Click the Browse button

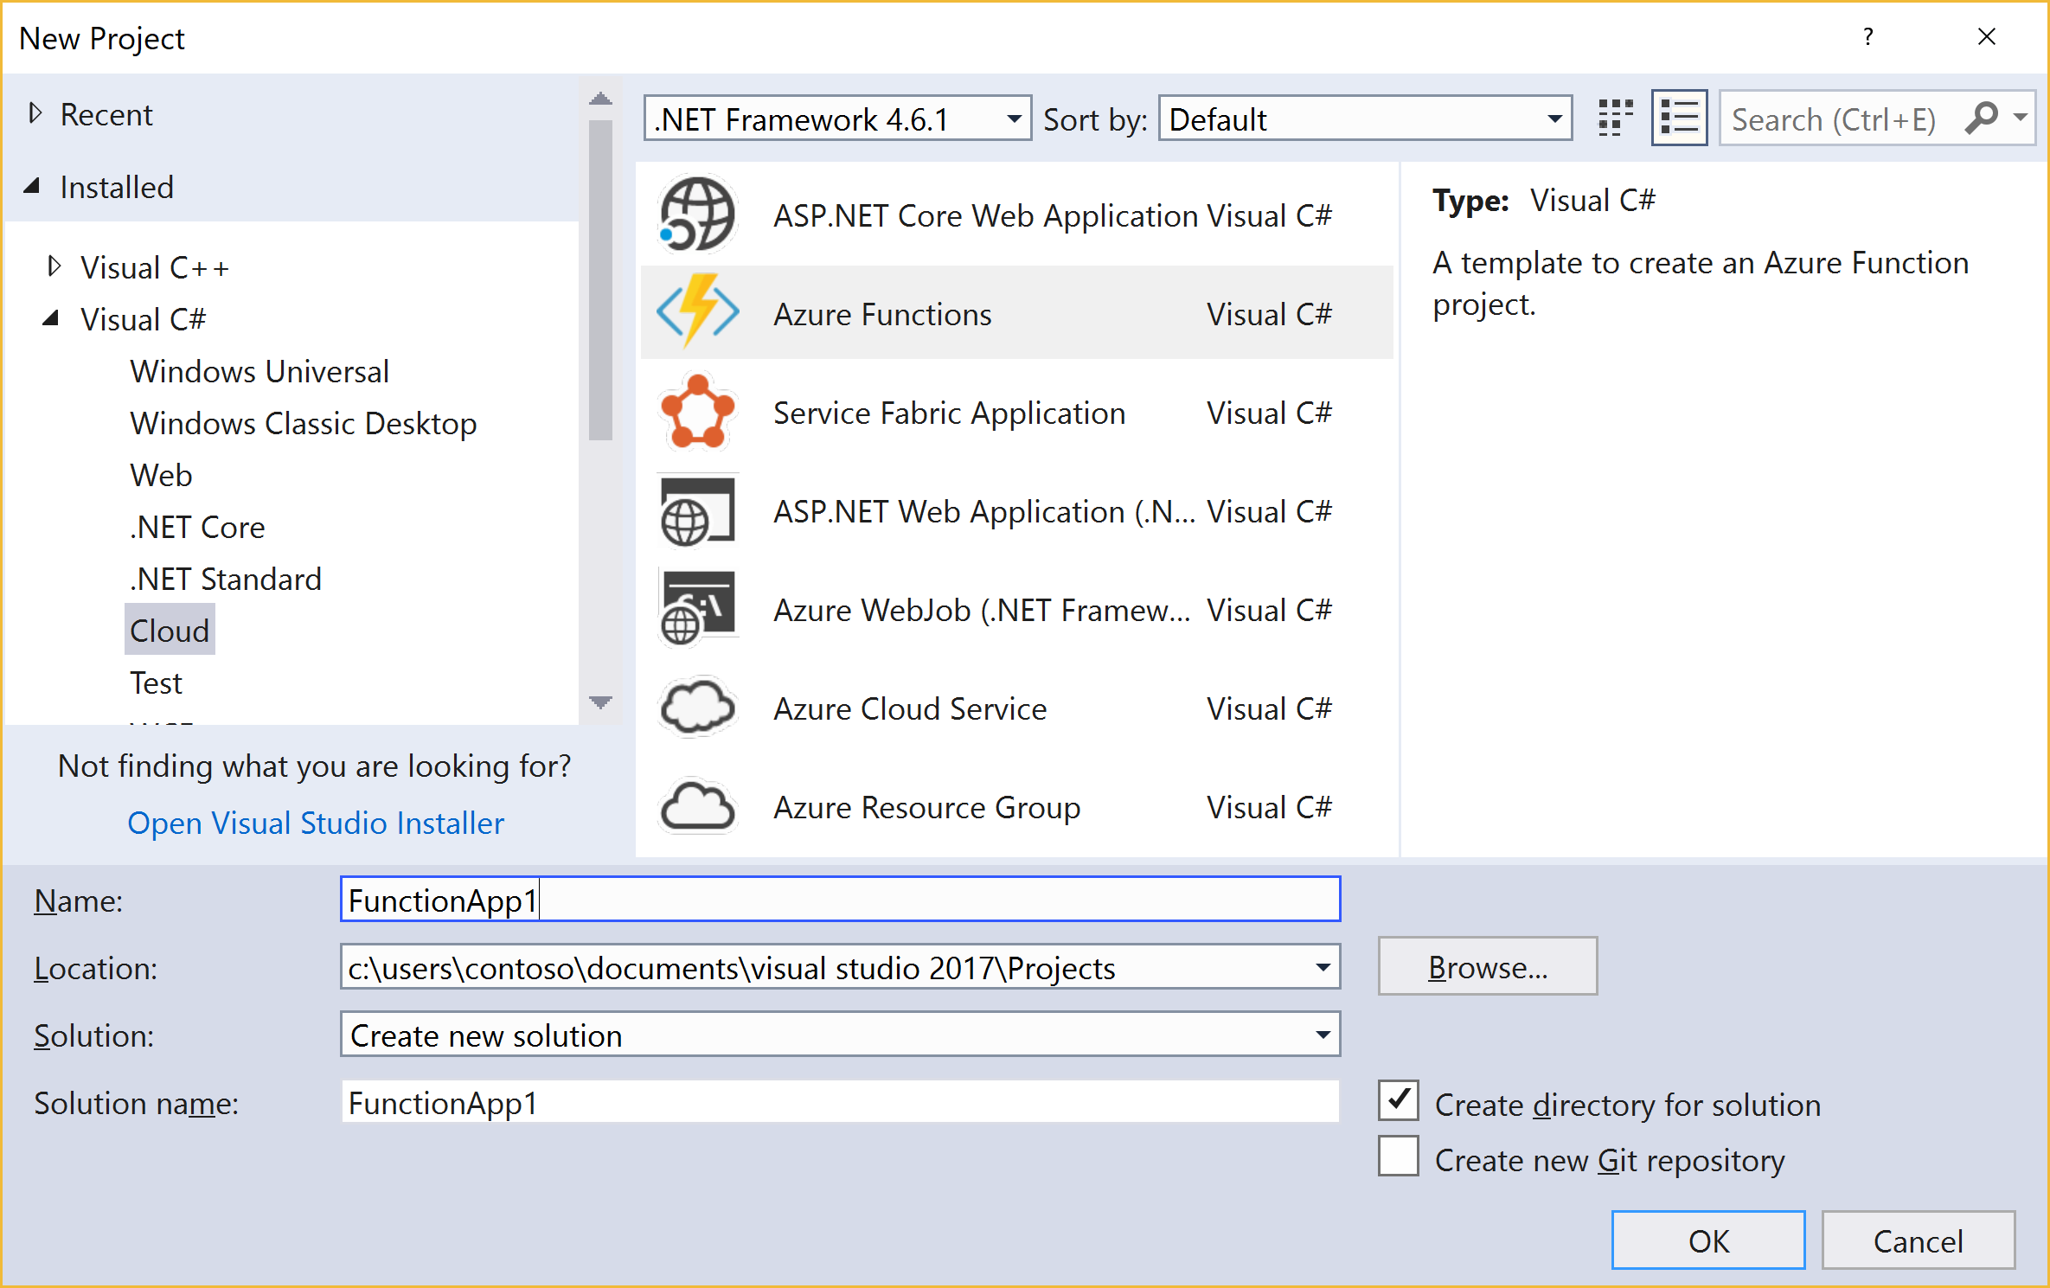pos(1487,966)
